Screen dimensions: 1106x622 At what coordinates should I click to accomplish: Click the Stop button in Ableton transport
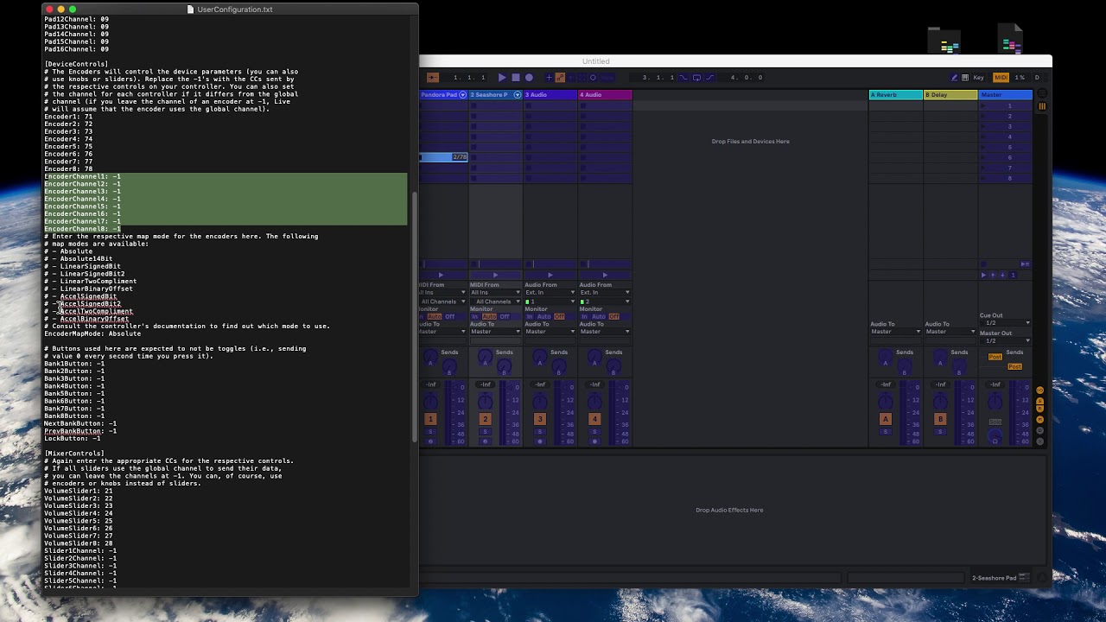click(x=516, y=78)
